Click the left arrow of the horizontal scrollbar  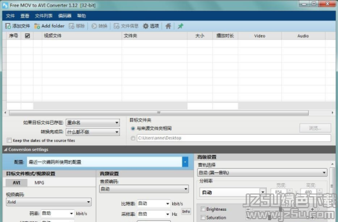6,113
